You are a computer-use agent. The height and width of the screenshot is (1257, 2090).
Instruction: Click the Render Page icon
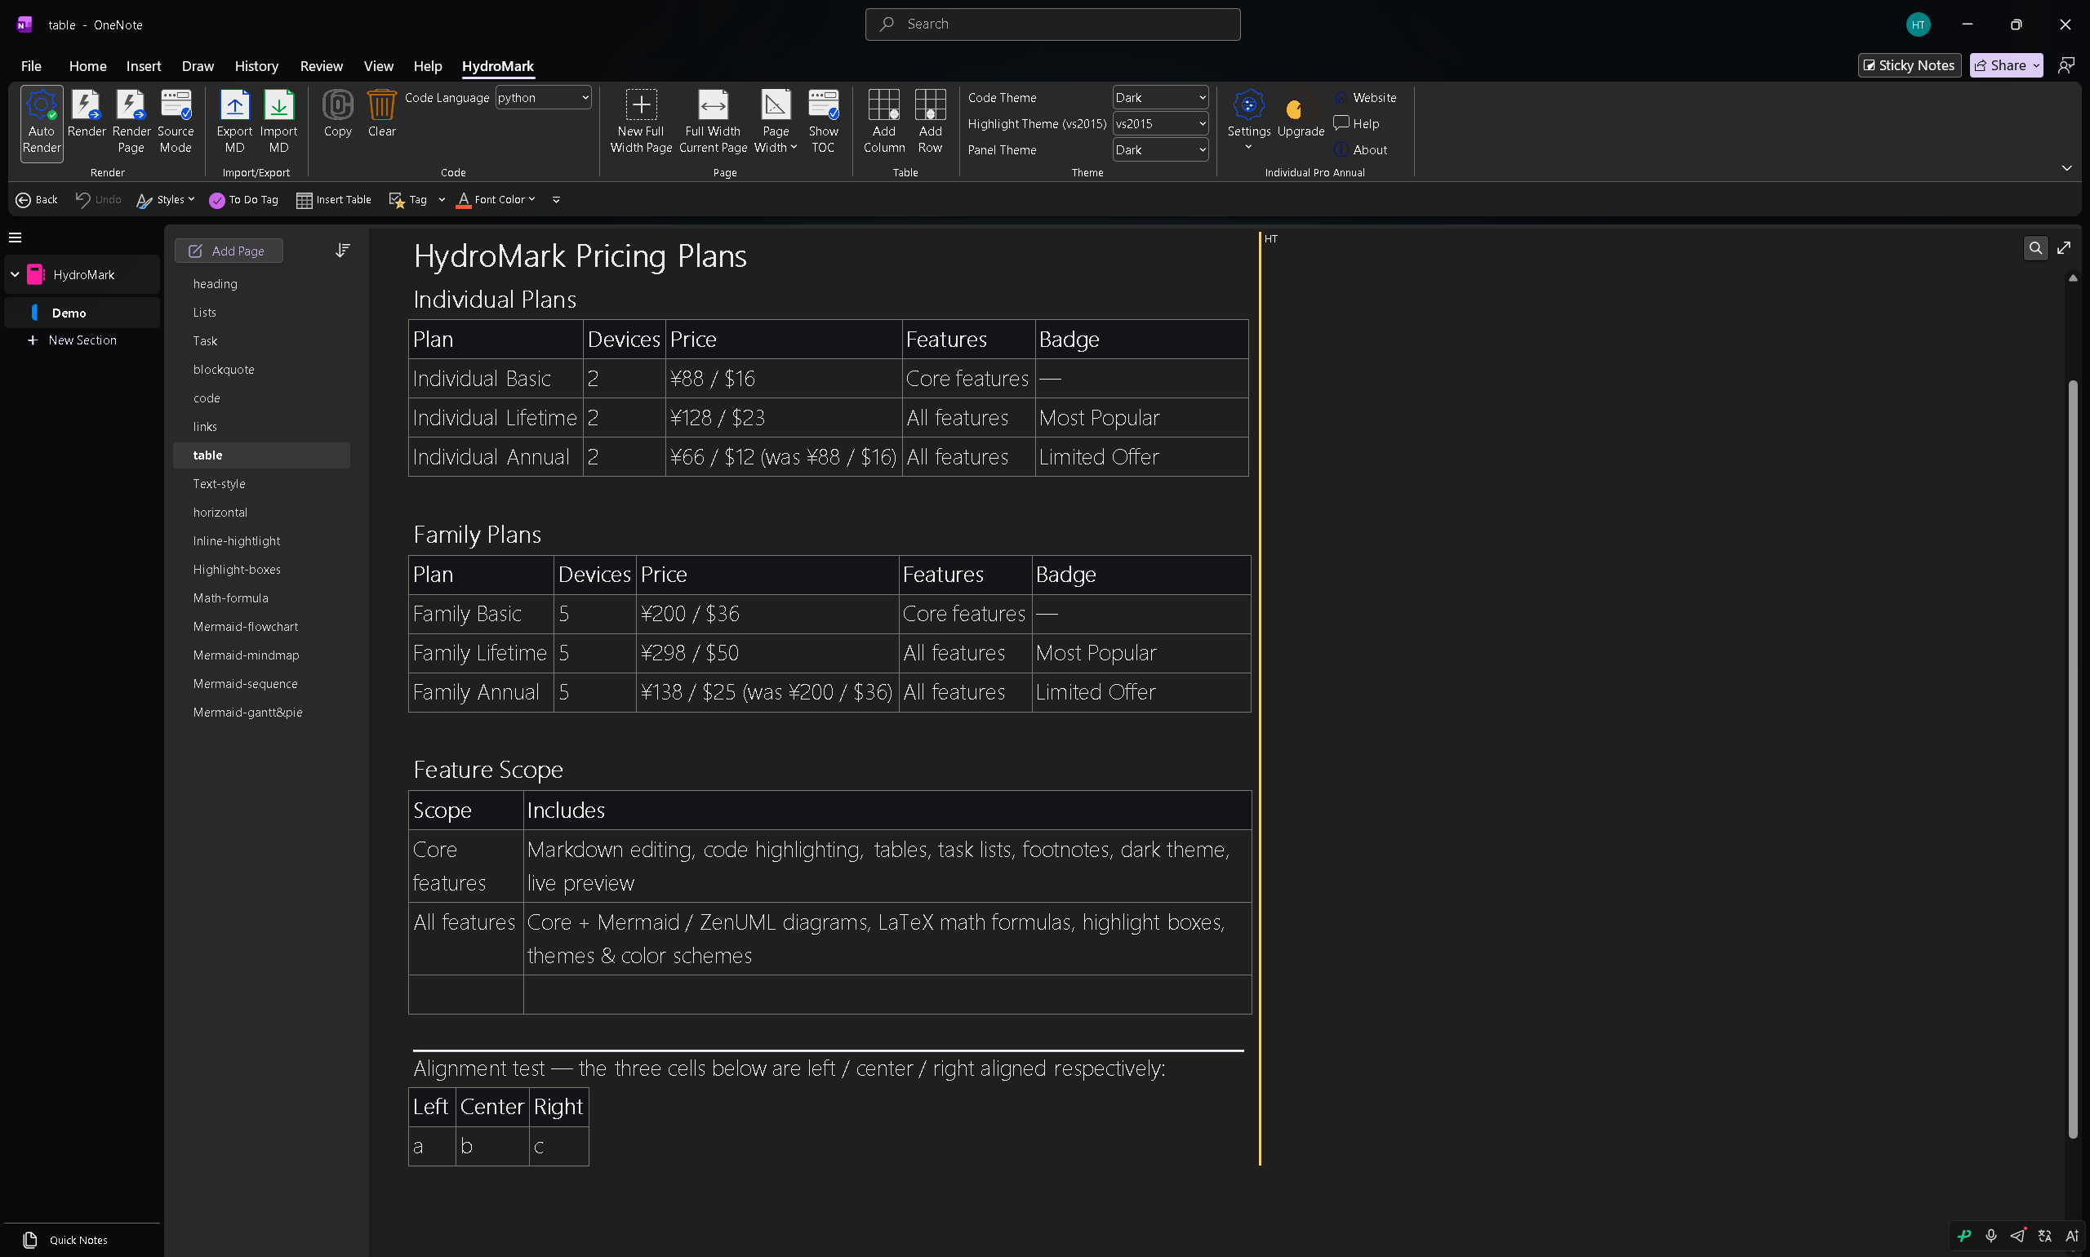pos(131,122)
